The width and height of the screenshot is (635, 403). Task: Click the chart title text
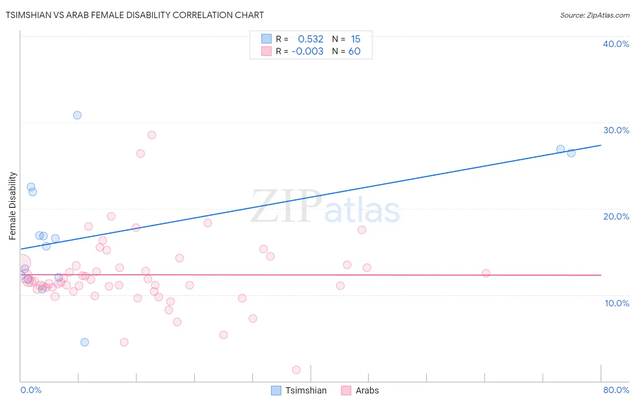(135, 15)
